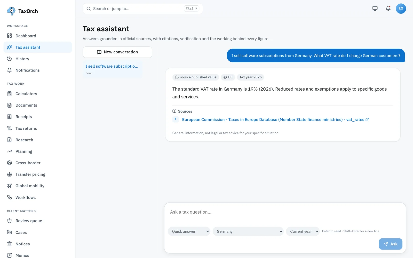Go to Tax returns
This screenshot has width=413, height=258.
coord(38,128)
